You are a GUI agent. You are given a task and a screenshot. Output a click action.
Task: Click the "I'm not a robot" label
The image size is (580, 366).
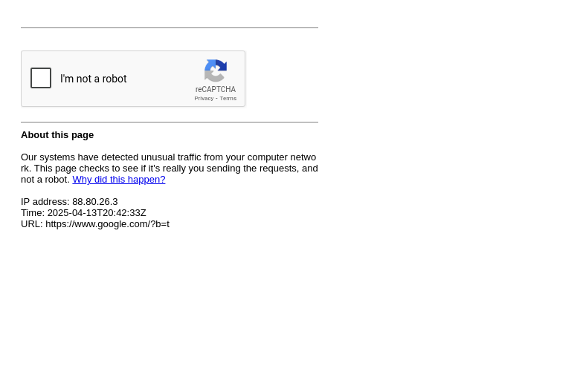[93, 79]
